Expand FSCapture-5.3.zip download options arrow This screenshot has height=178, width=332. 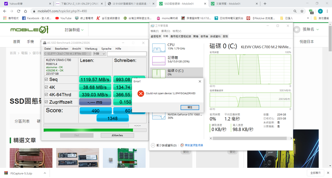[x=45, y=173]
